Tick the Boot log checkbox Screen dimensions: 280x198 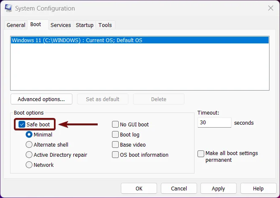click(115, 134)
